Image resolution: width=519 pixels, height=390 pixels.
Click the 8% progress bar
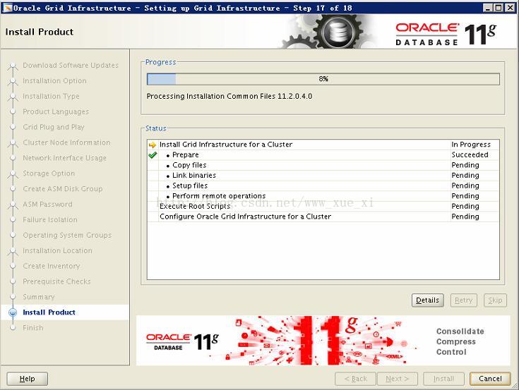click(323, 79)
